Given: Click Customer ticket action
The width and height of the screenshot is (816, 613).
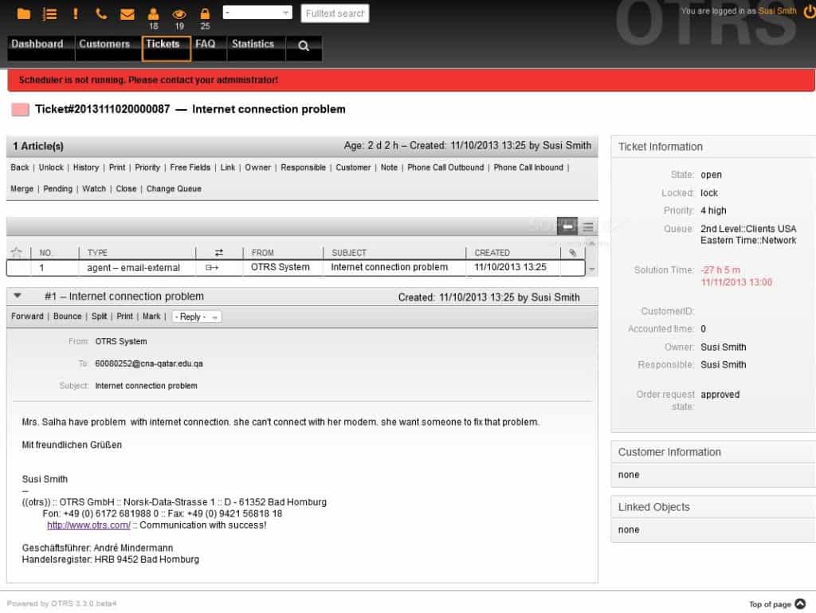Looking at the screenshot, I should pyautogui.click(x=353, y=167).
